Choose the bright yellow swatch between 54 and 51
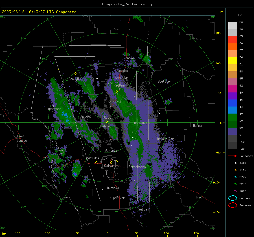 233,61
